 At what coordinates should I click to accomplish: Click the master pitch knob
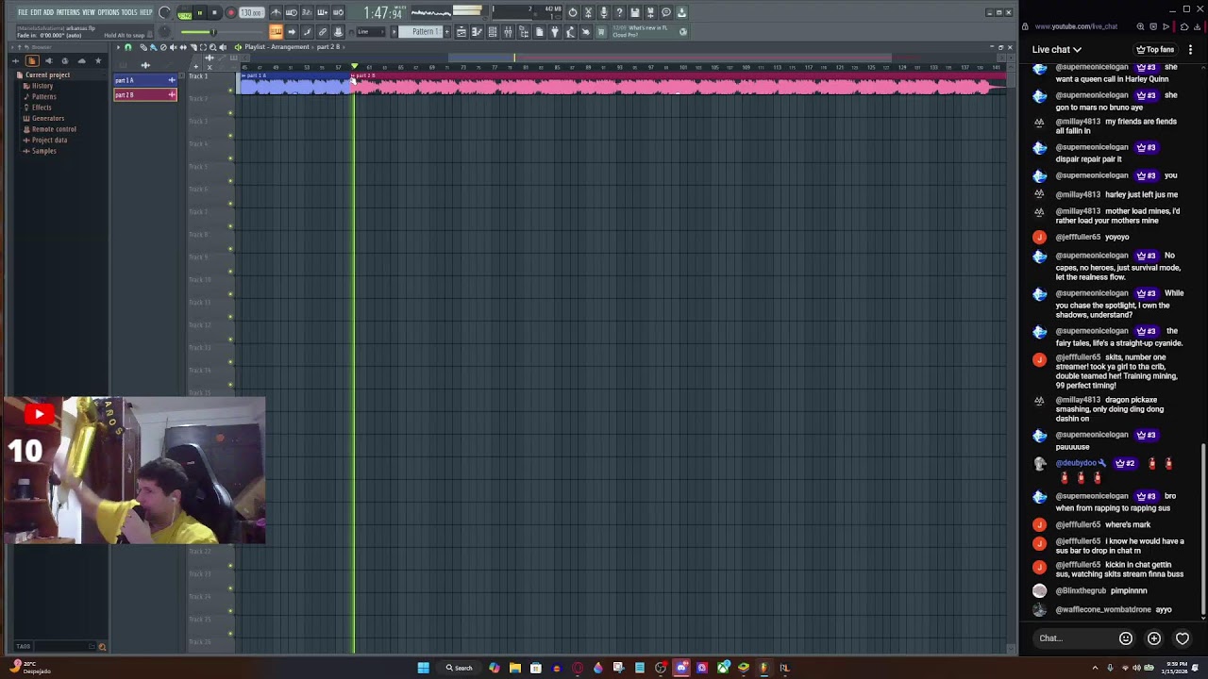coord(163,31)
